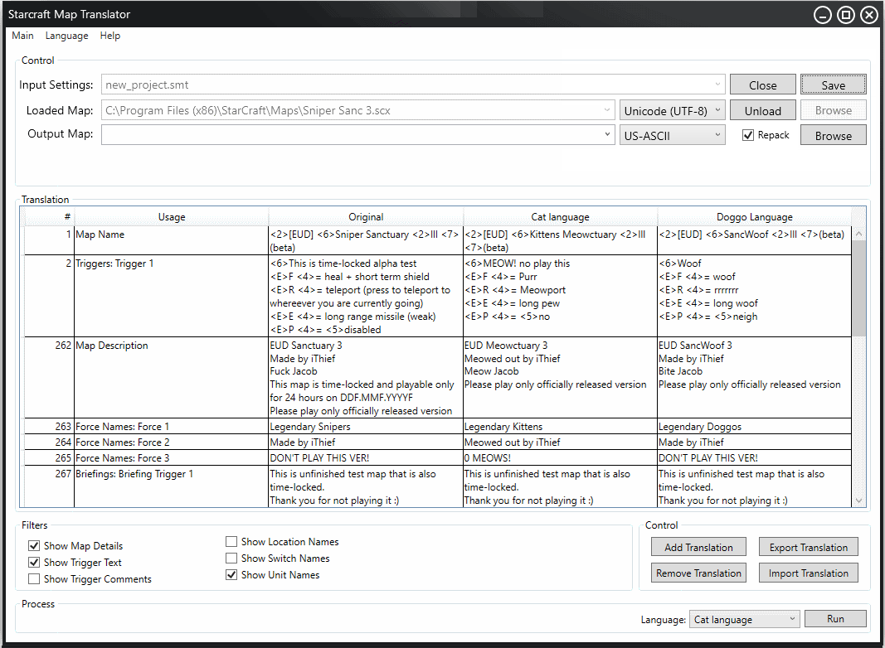The width and height of the screenshot is (885, 648).
Task: Add a new translation column
Action: pyautogui.click(x=698, y=546)
